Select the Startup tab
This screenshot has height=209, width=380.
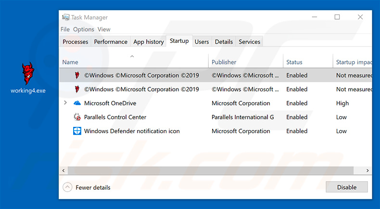179,41
